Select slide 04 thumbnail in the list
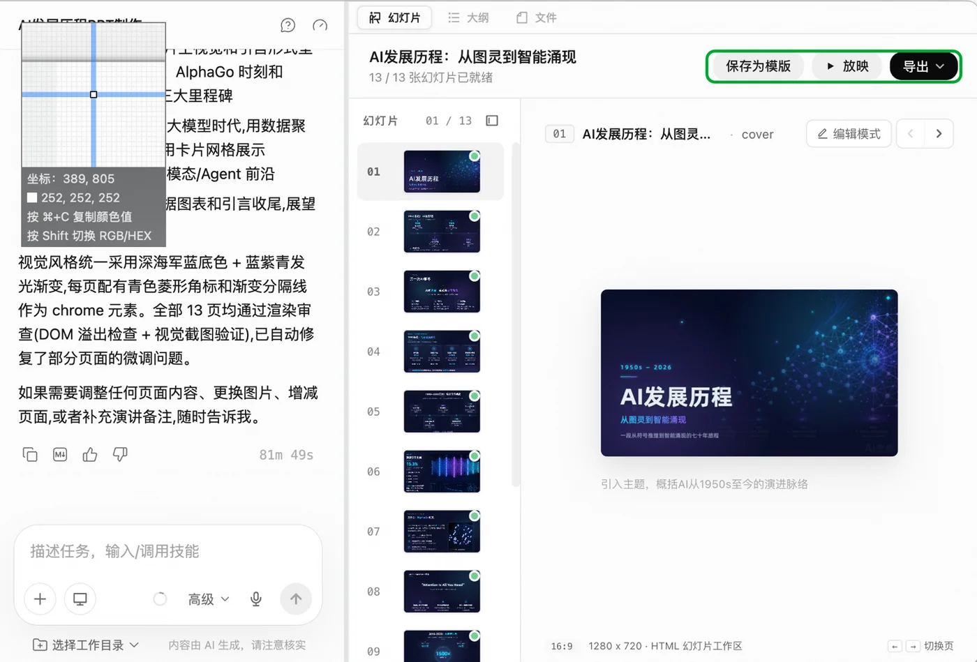Screen dimensions: 977x662 tap(442, 352)
